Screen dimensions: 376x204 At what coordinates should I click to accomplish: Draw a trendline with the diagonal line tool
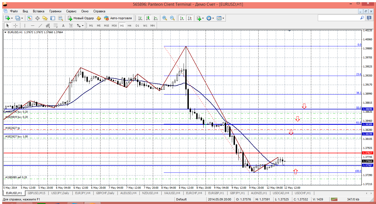point(40,25)
